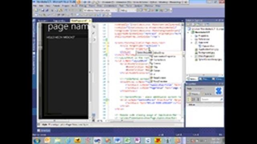Click the XAML editor horizontal scrollbar

pyautogui.click(x=143, y=121)
